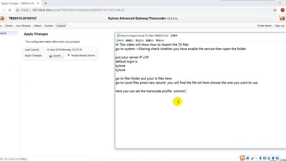Click the Sogou input method S logo
Screen dimensions: 286x161
(242, 158)
